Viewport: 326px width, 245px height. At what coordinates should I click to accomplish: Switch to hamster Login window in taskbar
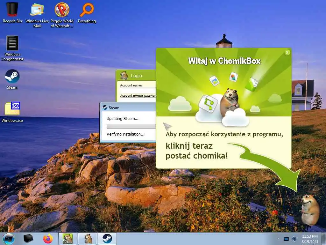tap(88, 239)
